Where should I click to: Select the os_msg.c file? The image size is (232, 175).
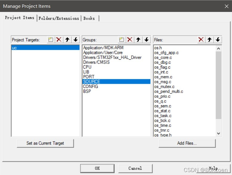(x=185, y=82)
